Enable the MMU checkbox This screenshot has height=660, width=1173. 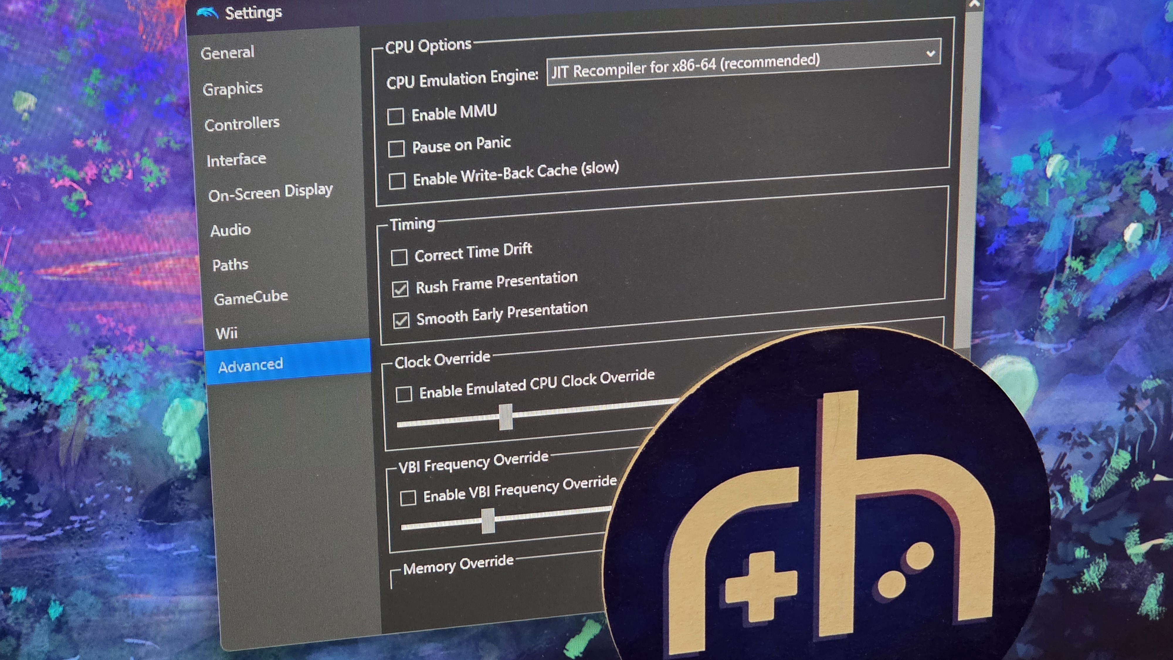point(395,117)
